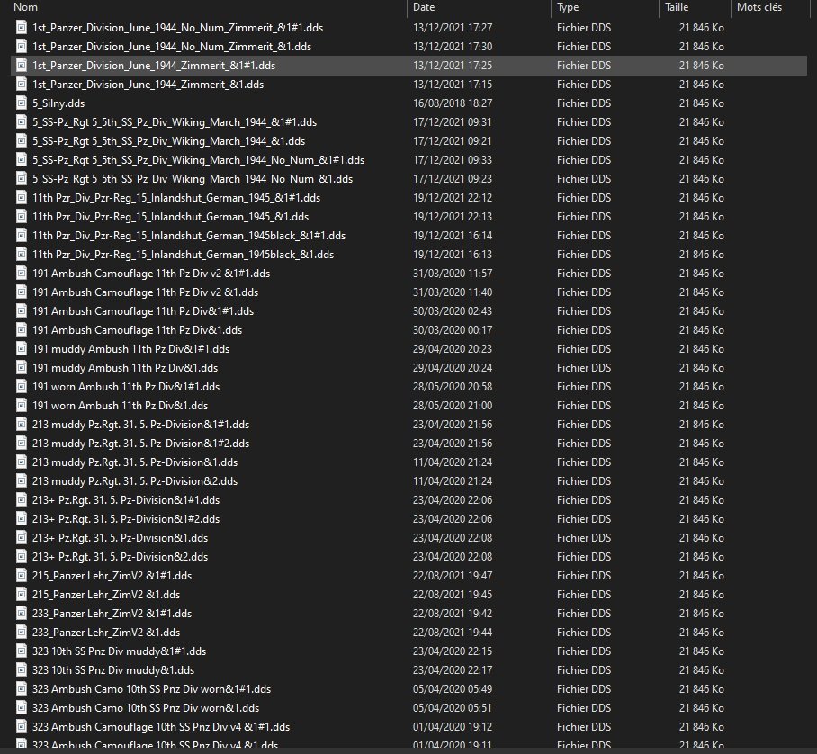This screenshot has width=817, height=754.
Task: Click date 05/04/2020 05:49
Action: (453, 689)
